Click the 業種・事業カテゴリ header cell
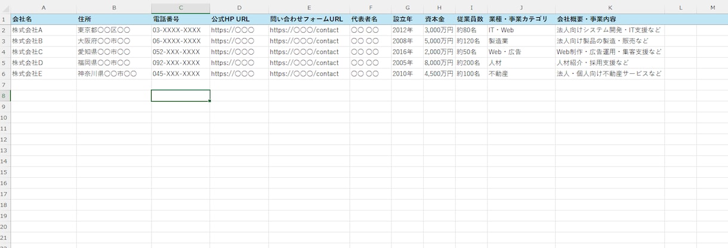 (x=521, y=19)
